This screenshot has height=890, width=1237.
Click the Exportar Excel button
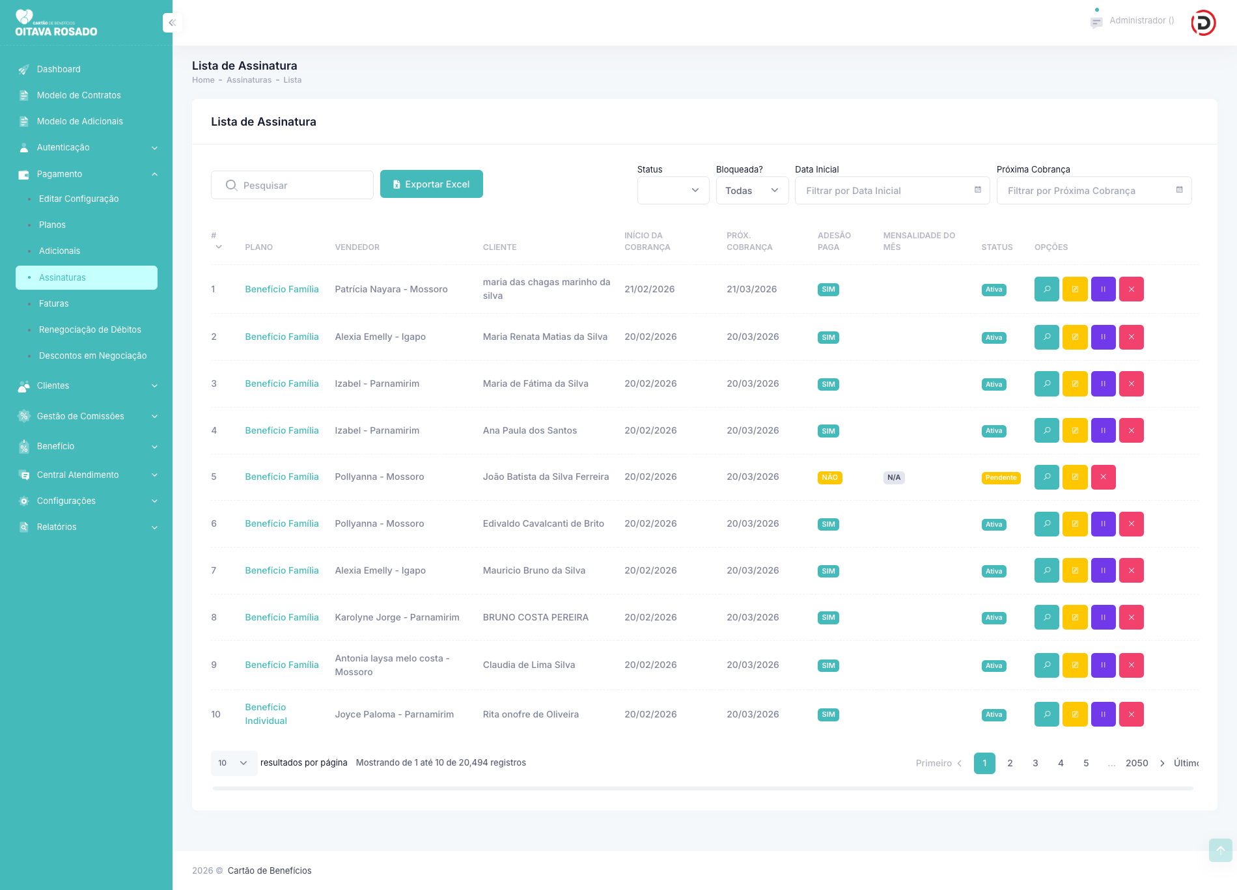point(431,184)
